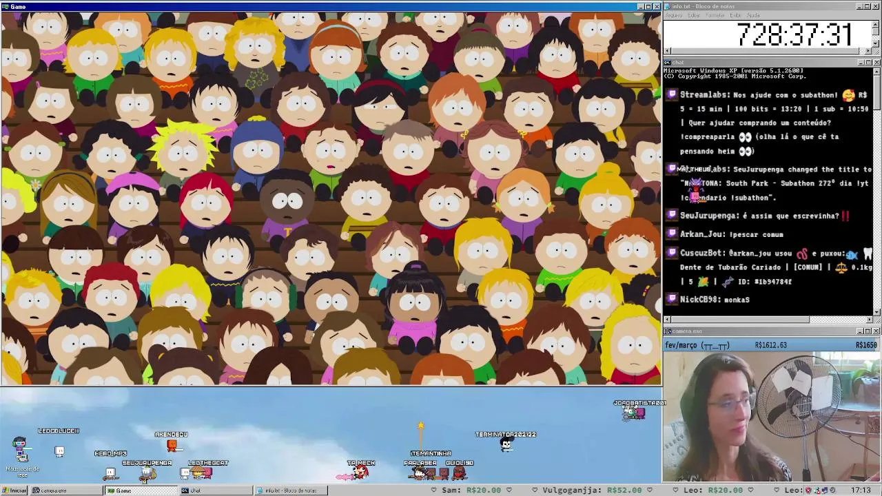882x496 pixels.
Task: Click the Notepad horizontal scrollbar right arrow
Action: 870,51
